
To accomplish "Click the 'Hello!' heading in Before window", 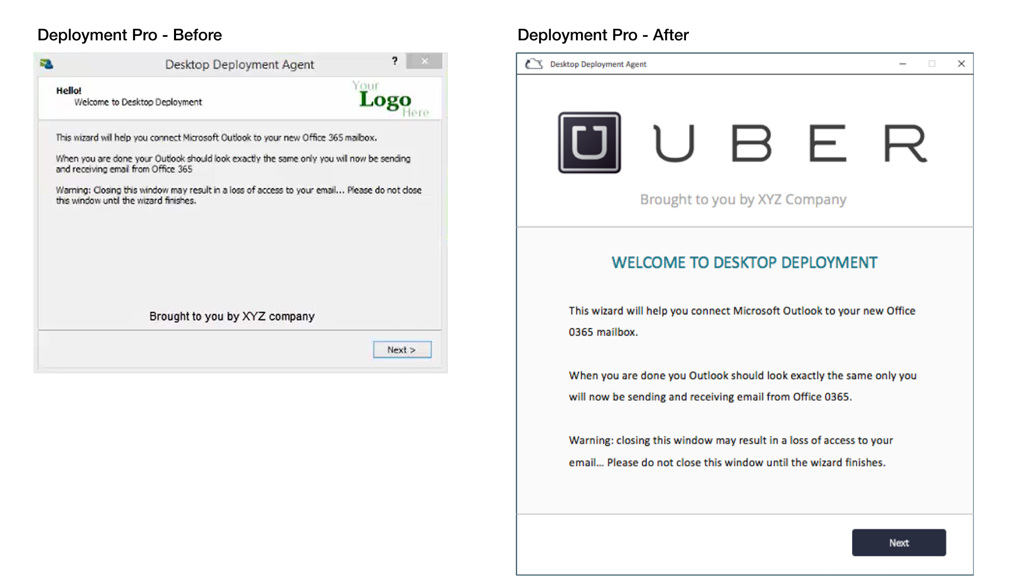I will 69,91.
